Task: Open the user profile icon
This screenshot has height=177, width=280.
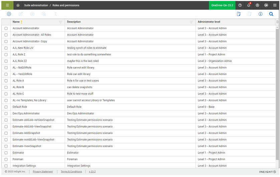Action: click(257, 5)
